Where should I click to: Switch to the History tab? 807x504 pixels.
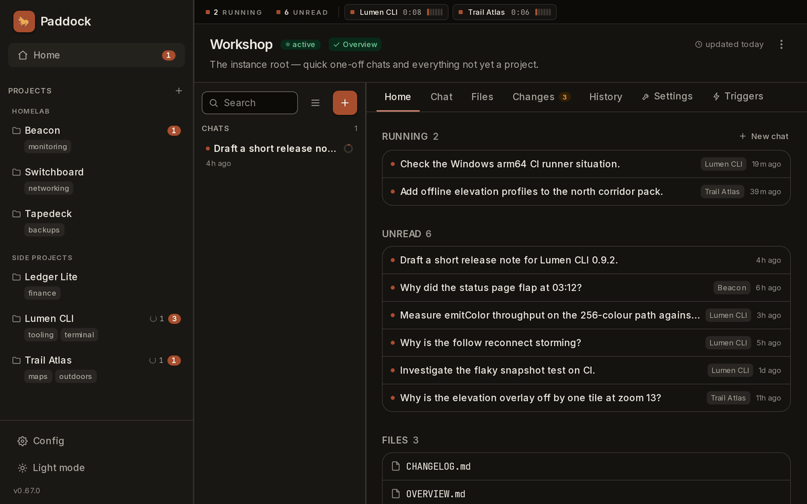pos(606,97)
